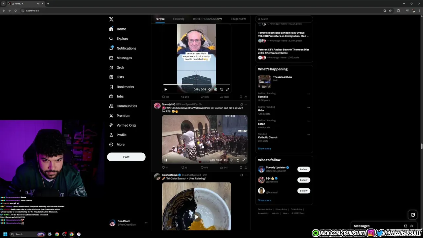Switch to the Thugs NSFW tab
Viewport: 423px width, 238px height.
[x=238, y=19]
